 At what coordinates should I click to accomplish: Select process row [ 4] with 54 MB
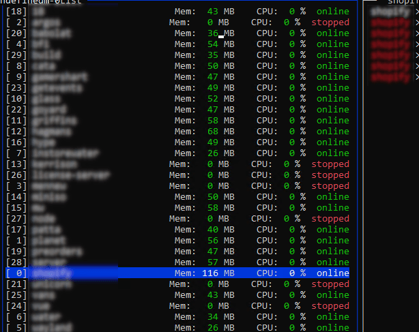click(x=177, y=44)
